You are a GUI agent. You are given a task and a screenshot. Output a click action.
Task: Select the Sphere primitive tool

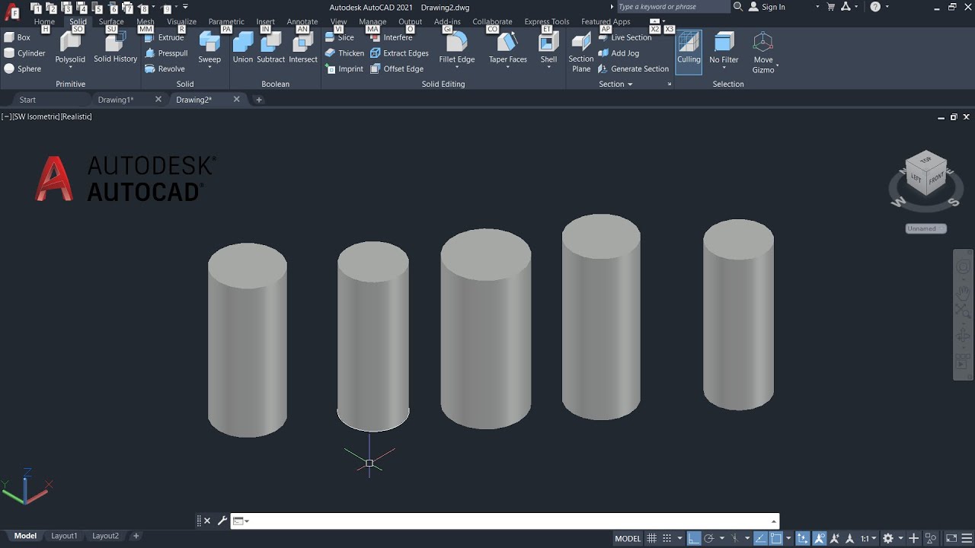(23, 68)
